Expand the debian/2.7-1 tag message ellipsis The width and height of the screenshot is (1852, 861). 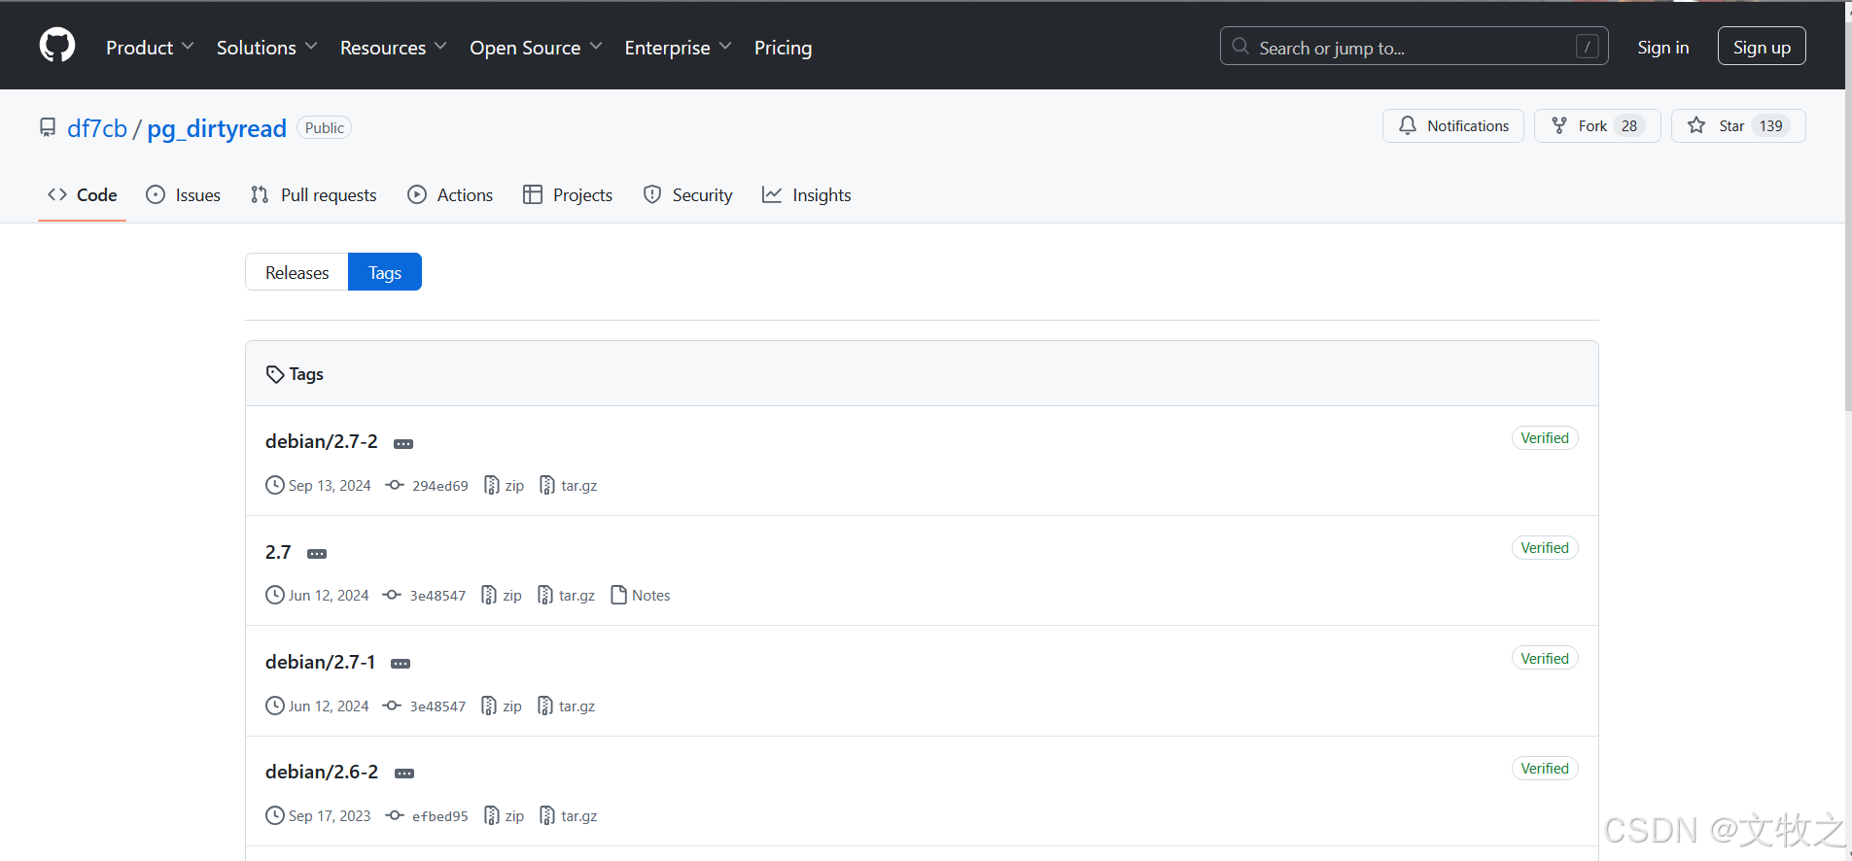click(x=401, y=664)
